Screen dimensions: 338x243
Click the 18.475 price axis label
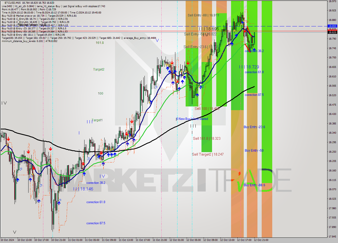click(332, 105)
